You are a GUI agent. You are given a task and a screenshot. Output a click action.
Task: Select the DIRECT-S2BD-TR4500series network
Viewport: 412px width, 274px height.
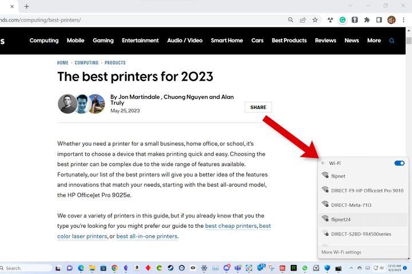[363, 233]
